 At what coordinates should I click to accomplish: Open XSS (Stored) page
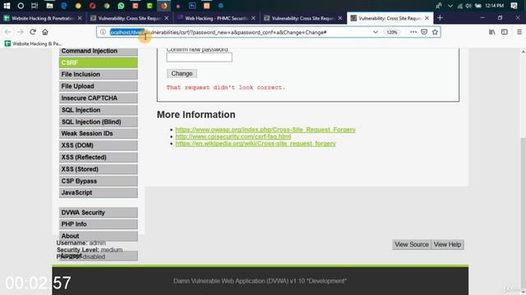tap(99, 170)
